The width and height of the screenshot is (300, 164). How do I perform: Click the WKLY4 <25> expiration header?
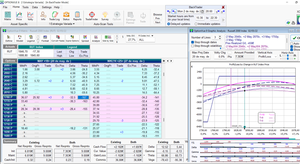click(126, 61)
